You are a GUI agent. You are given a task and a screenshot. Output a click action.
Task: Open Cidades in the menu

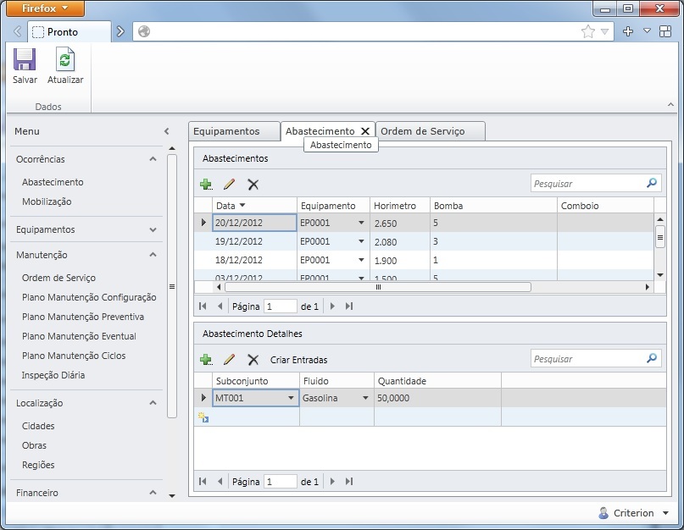coord(38,426)
